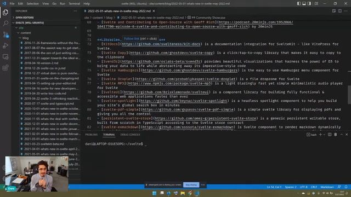Screen dimensions: 351x197
Task: Open the Remote Explorer view
Action: [x=5, y=57]
